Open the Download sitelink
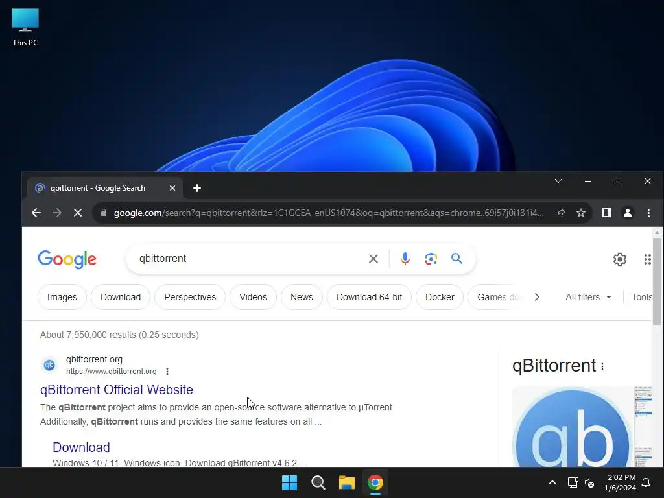This screenshot has height=498, width=664. [81, 447]
